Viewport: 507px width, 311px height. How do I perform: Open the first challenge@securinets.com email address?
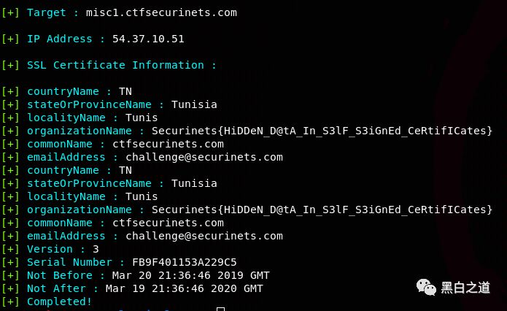tap(204, 157)
